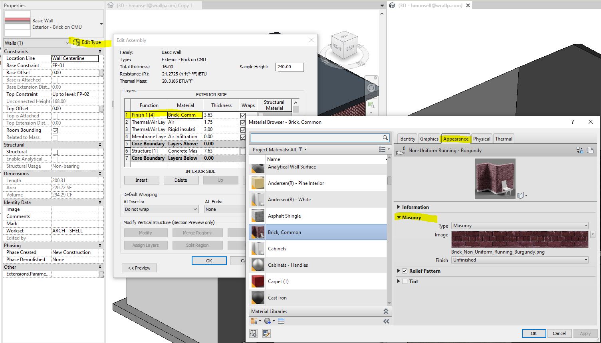Click Apply in the Material Browser

pyautogui.click(x=585, y=333)
